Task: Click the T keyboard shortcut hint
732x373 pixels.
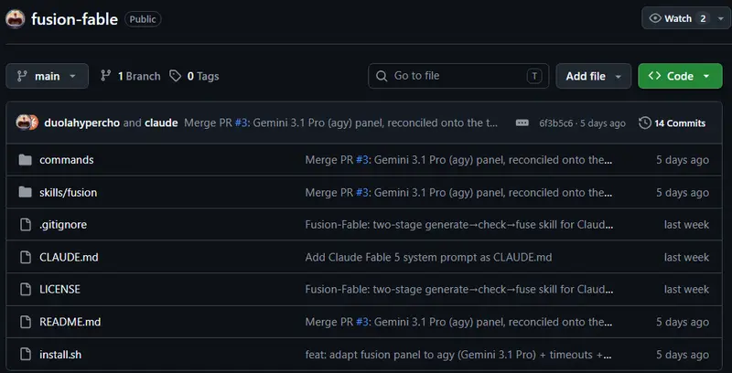Action: click(x=534, y=76)
